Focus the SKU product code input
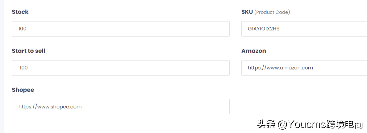Viewport: 367px width, 133px height. click(304, 29)
